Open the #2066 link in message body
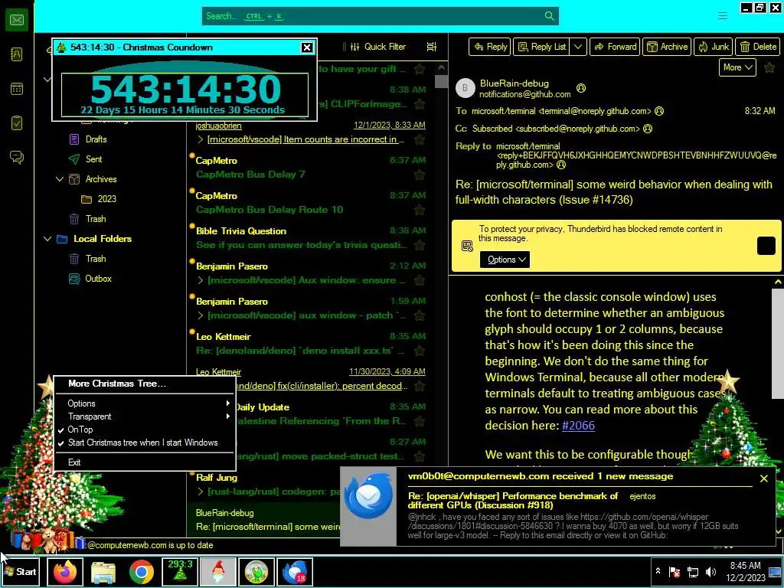Screen dimensions: 784x588 [579, 426]
